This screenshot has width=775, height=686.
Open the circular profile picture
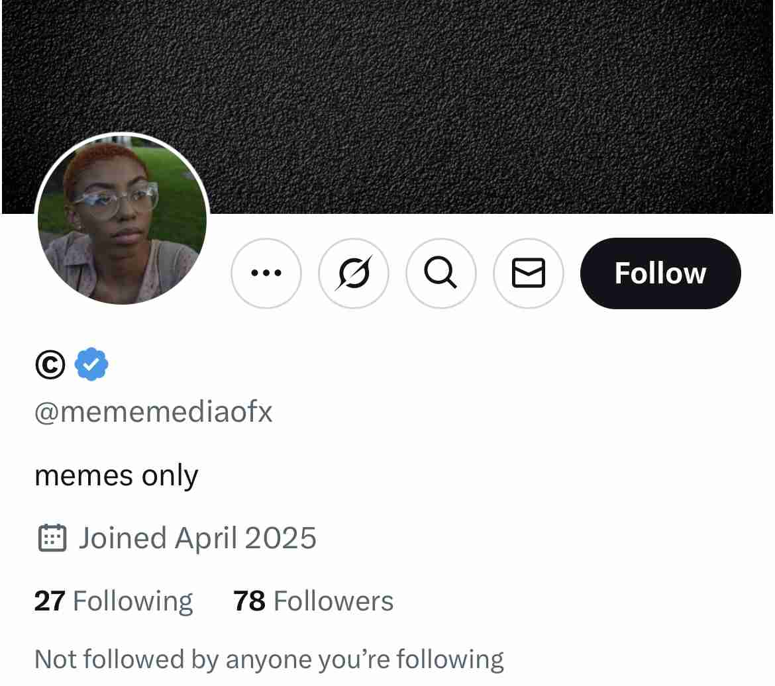point(122,220)
